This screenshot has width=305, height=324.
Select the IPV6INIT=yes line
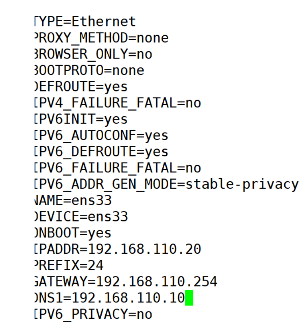coord(81,119)
